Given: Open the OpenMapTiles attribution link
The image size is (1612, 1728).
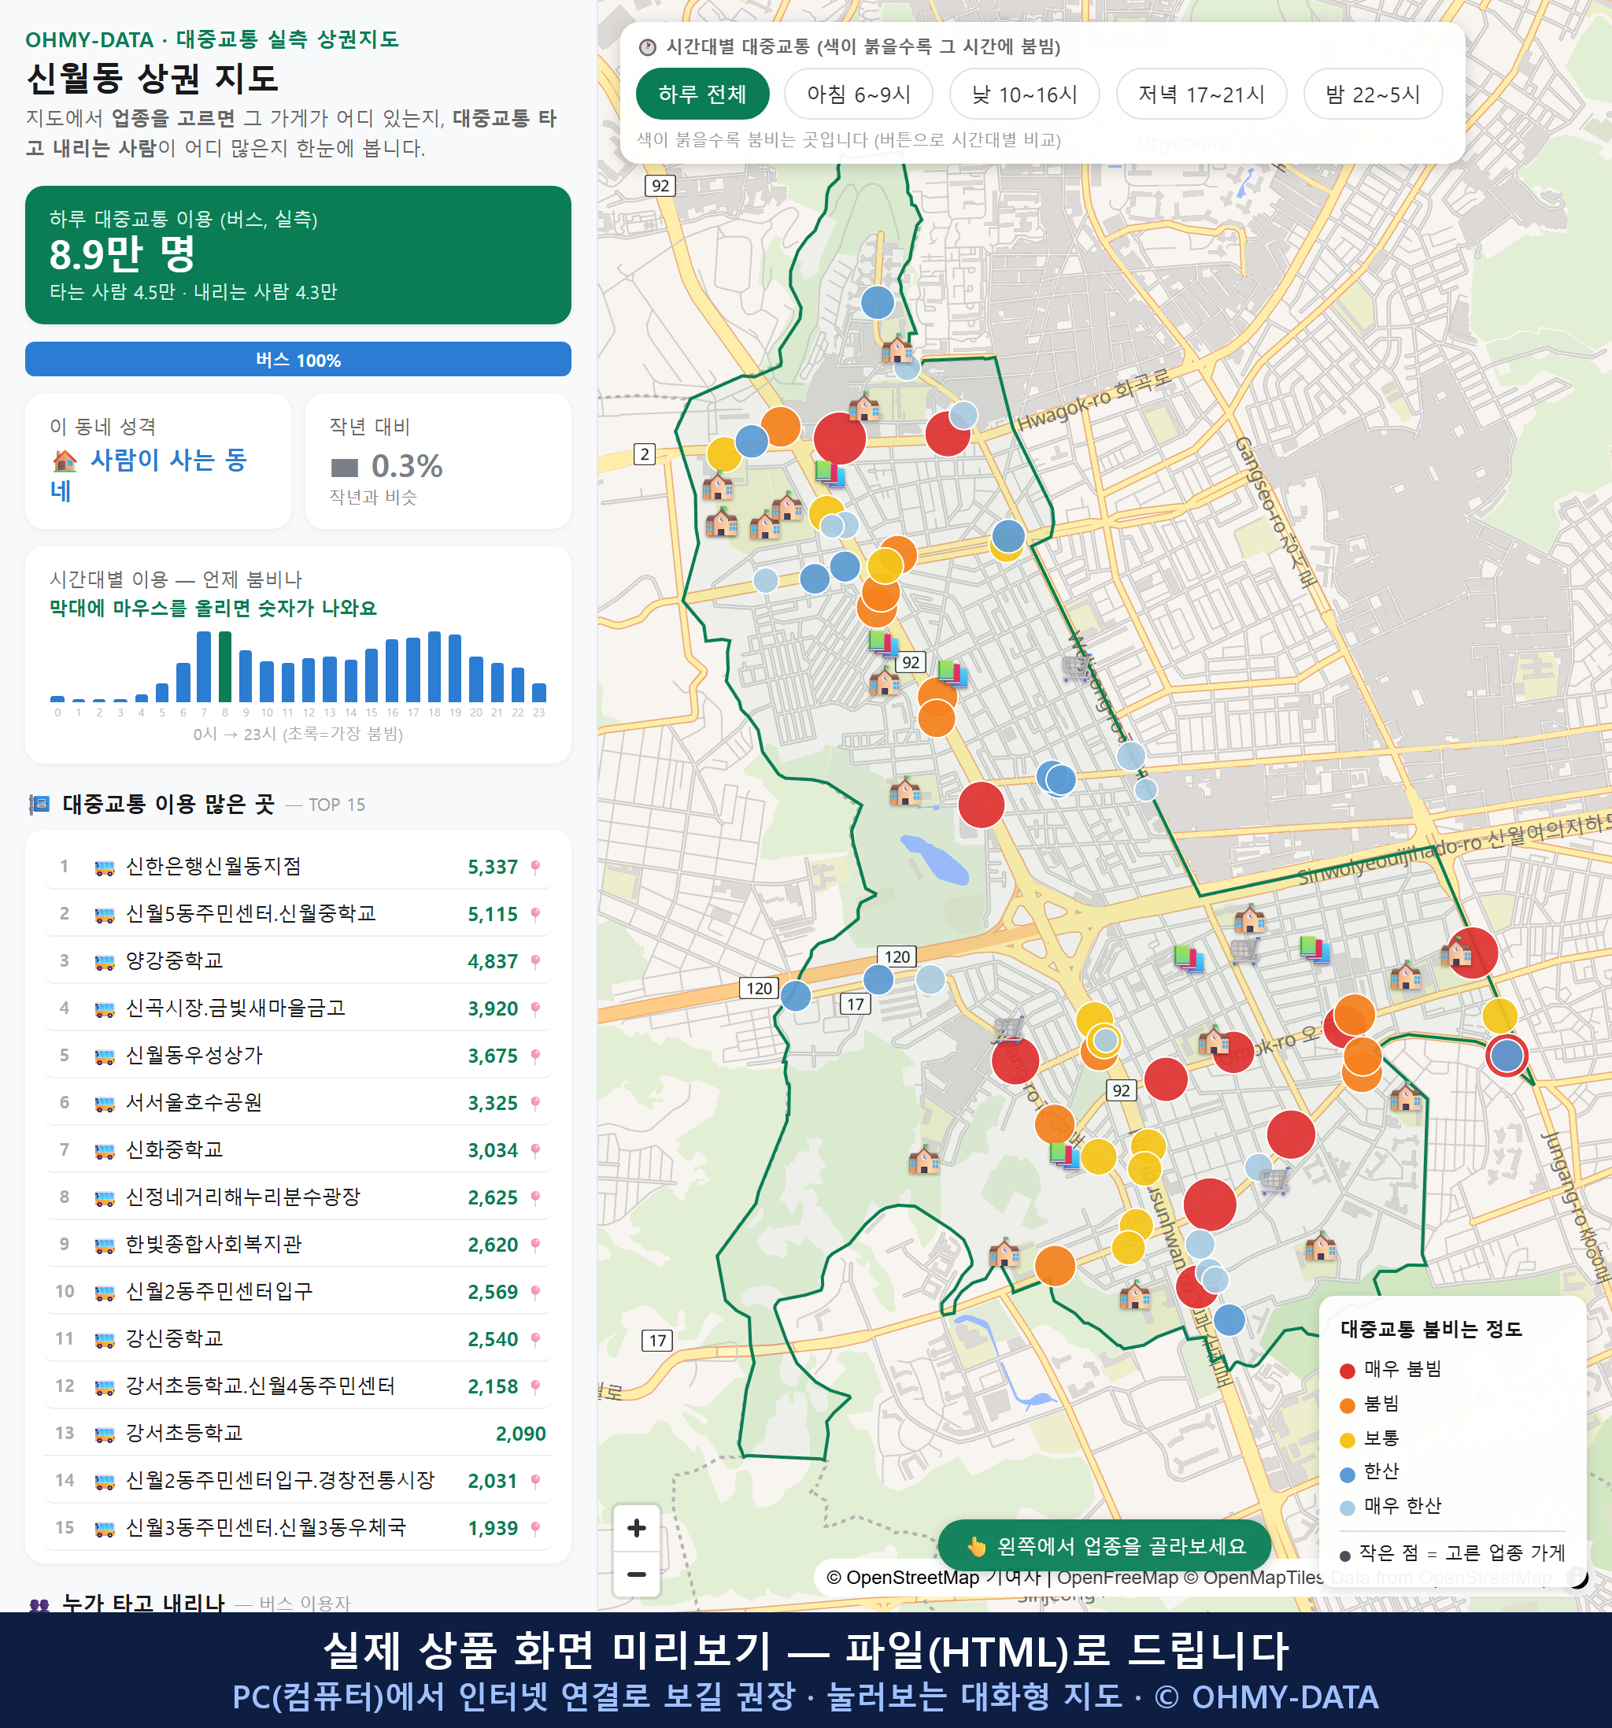Looking at the screenshot, I should (1252, 1577).
